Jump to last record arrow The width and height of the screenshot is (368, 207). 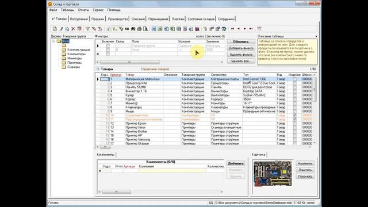(251, 29)
